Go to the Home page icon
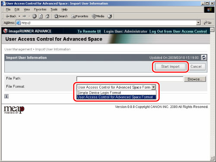This screenshot has width=216, height=162. coord(48,16)
